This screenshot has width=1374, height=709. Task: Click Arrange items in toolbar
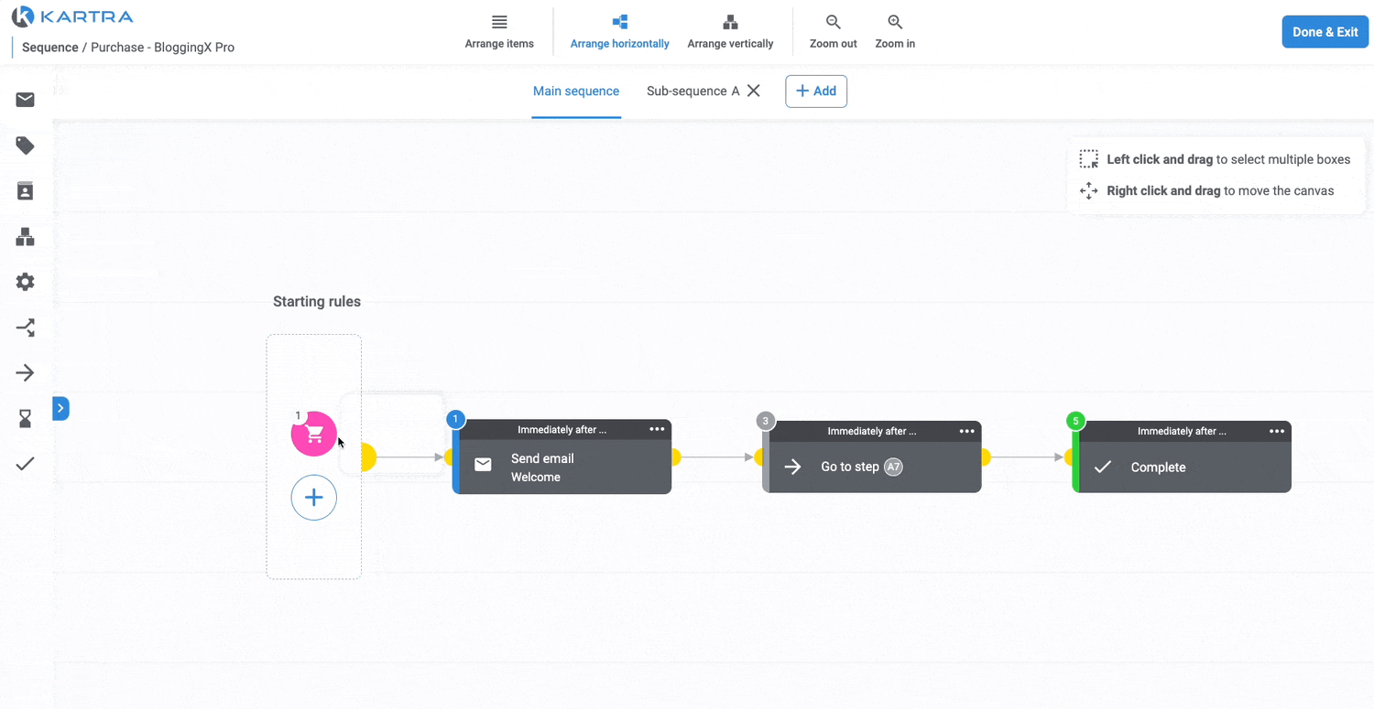coord(499,31)
